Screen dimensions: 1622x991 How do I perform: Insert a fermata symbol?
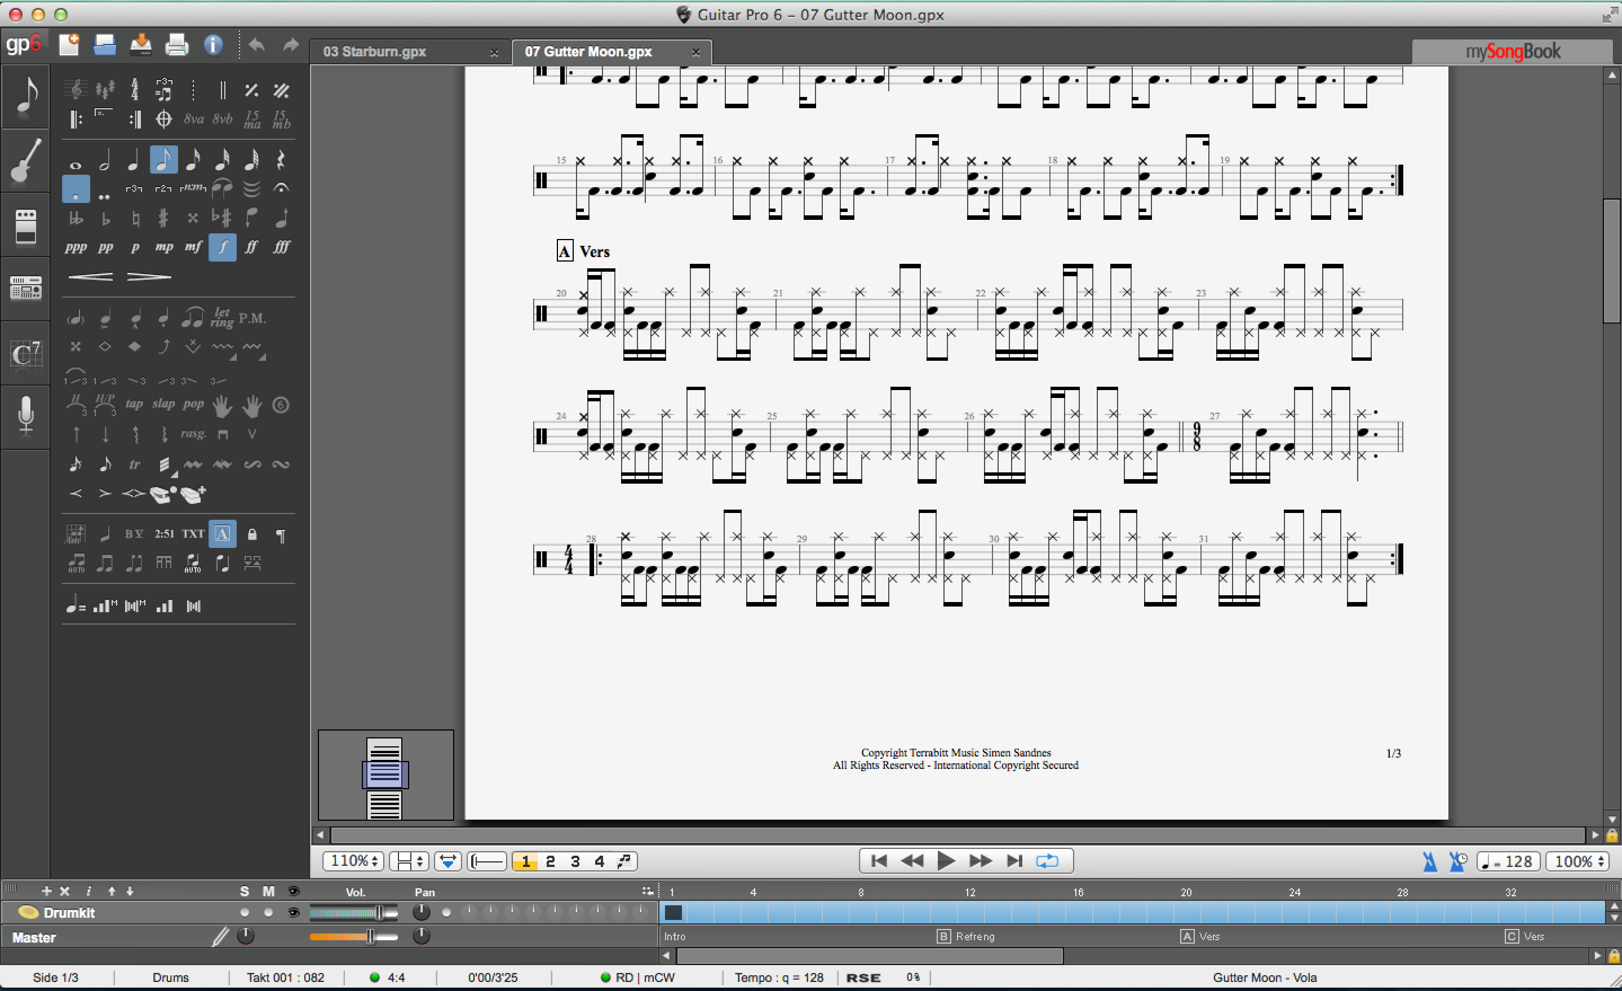tap(281, 189)
